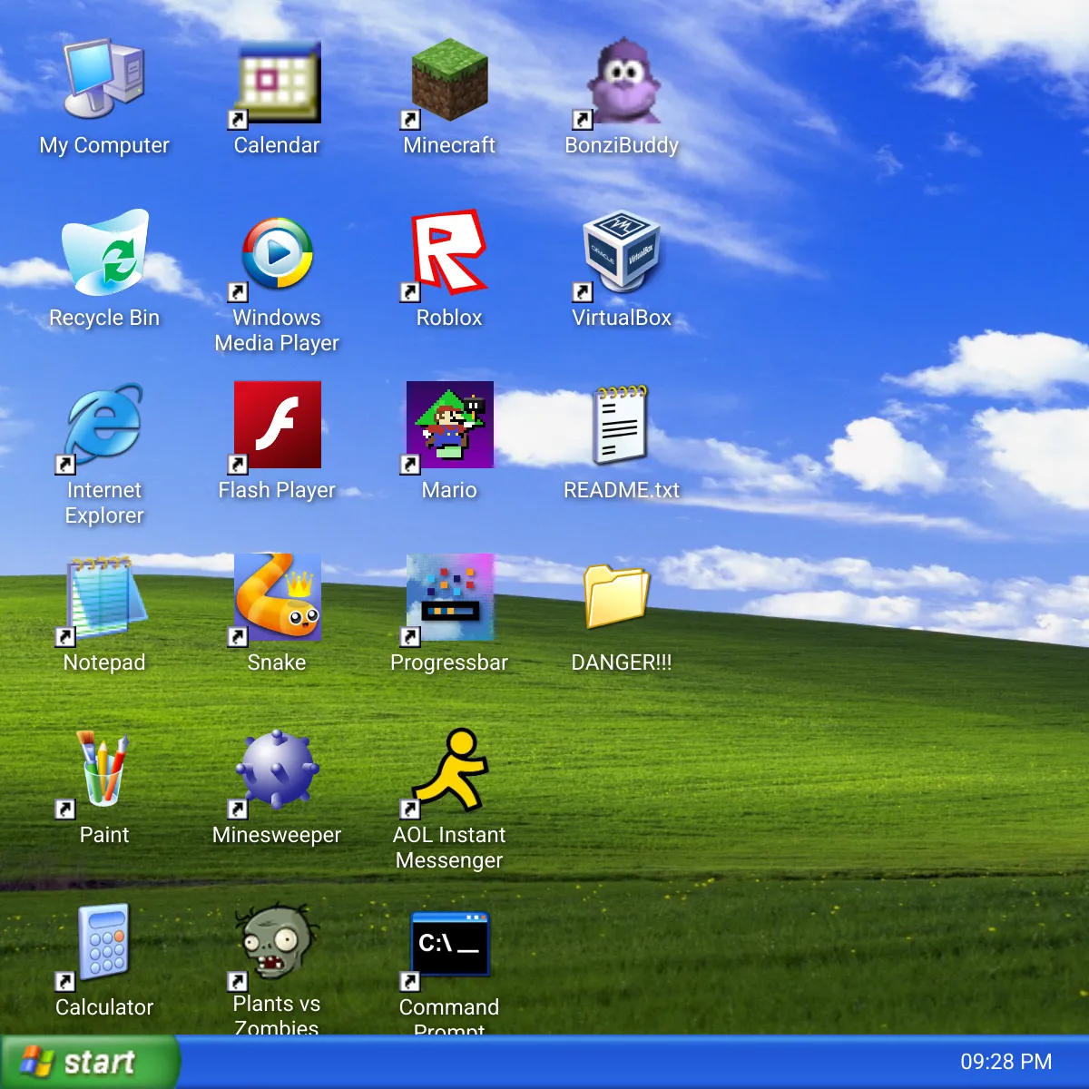Click the "README.txt" label text

(622, 490)
